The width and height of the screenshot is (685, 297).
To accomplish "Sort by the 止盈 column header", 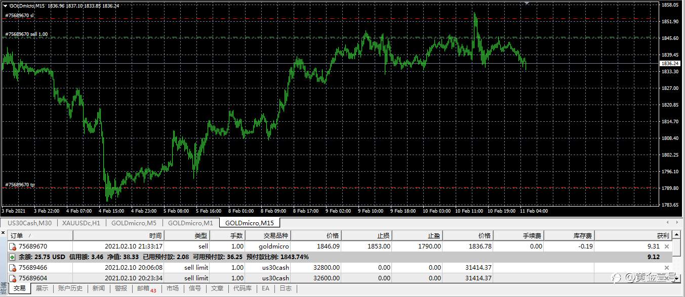I will pyautogui.click(x=417, y=236).
